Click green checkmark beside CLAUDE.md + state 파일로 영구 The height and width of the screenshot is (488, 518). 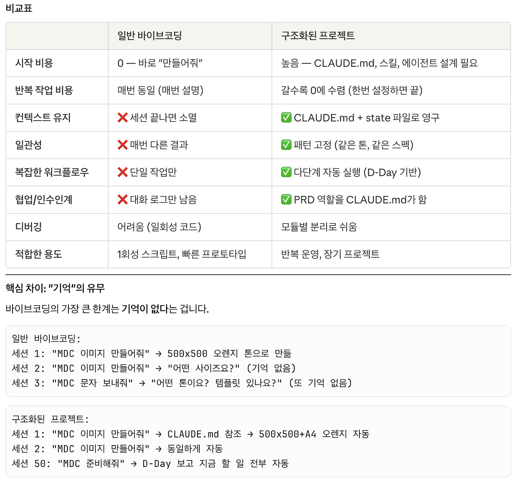click(x=286, y=118)
